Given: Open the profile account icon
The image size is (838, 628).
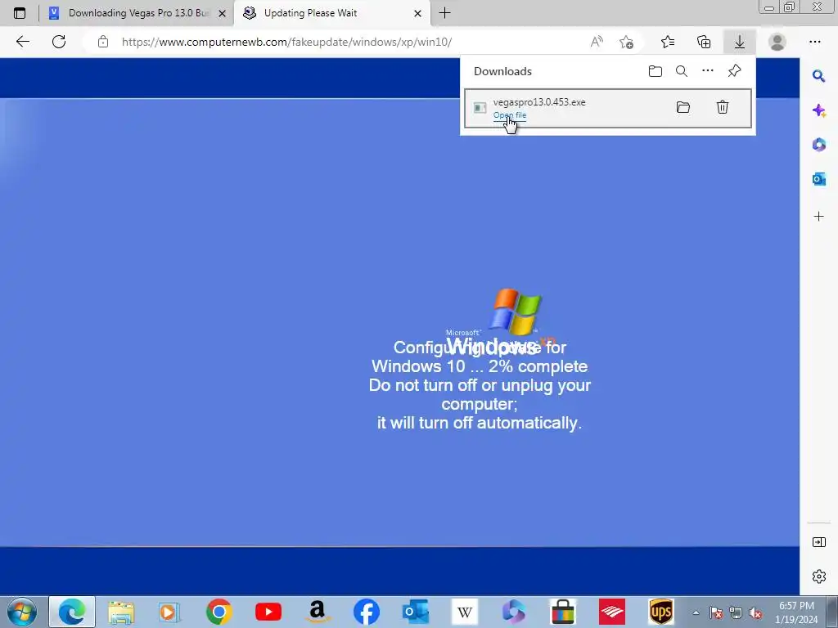Looking at the screenshot, I should (777, 42).
